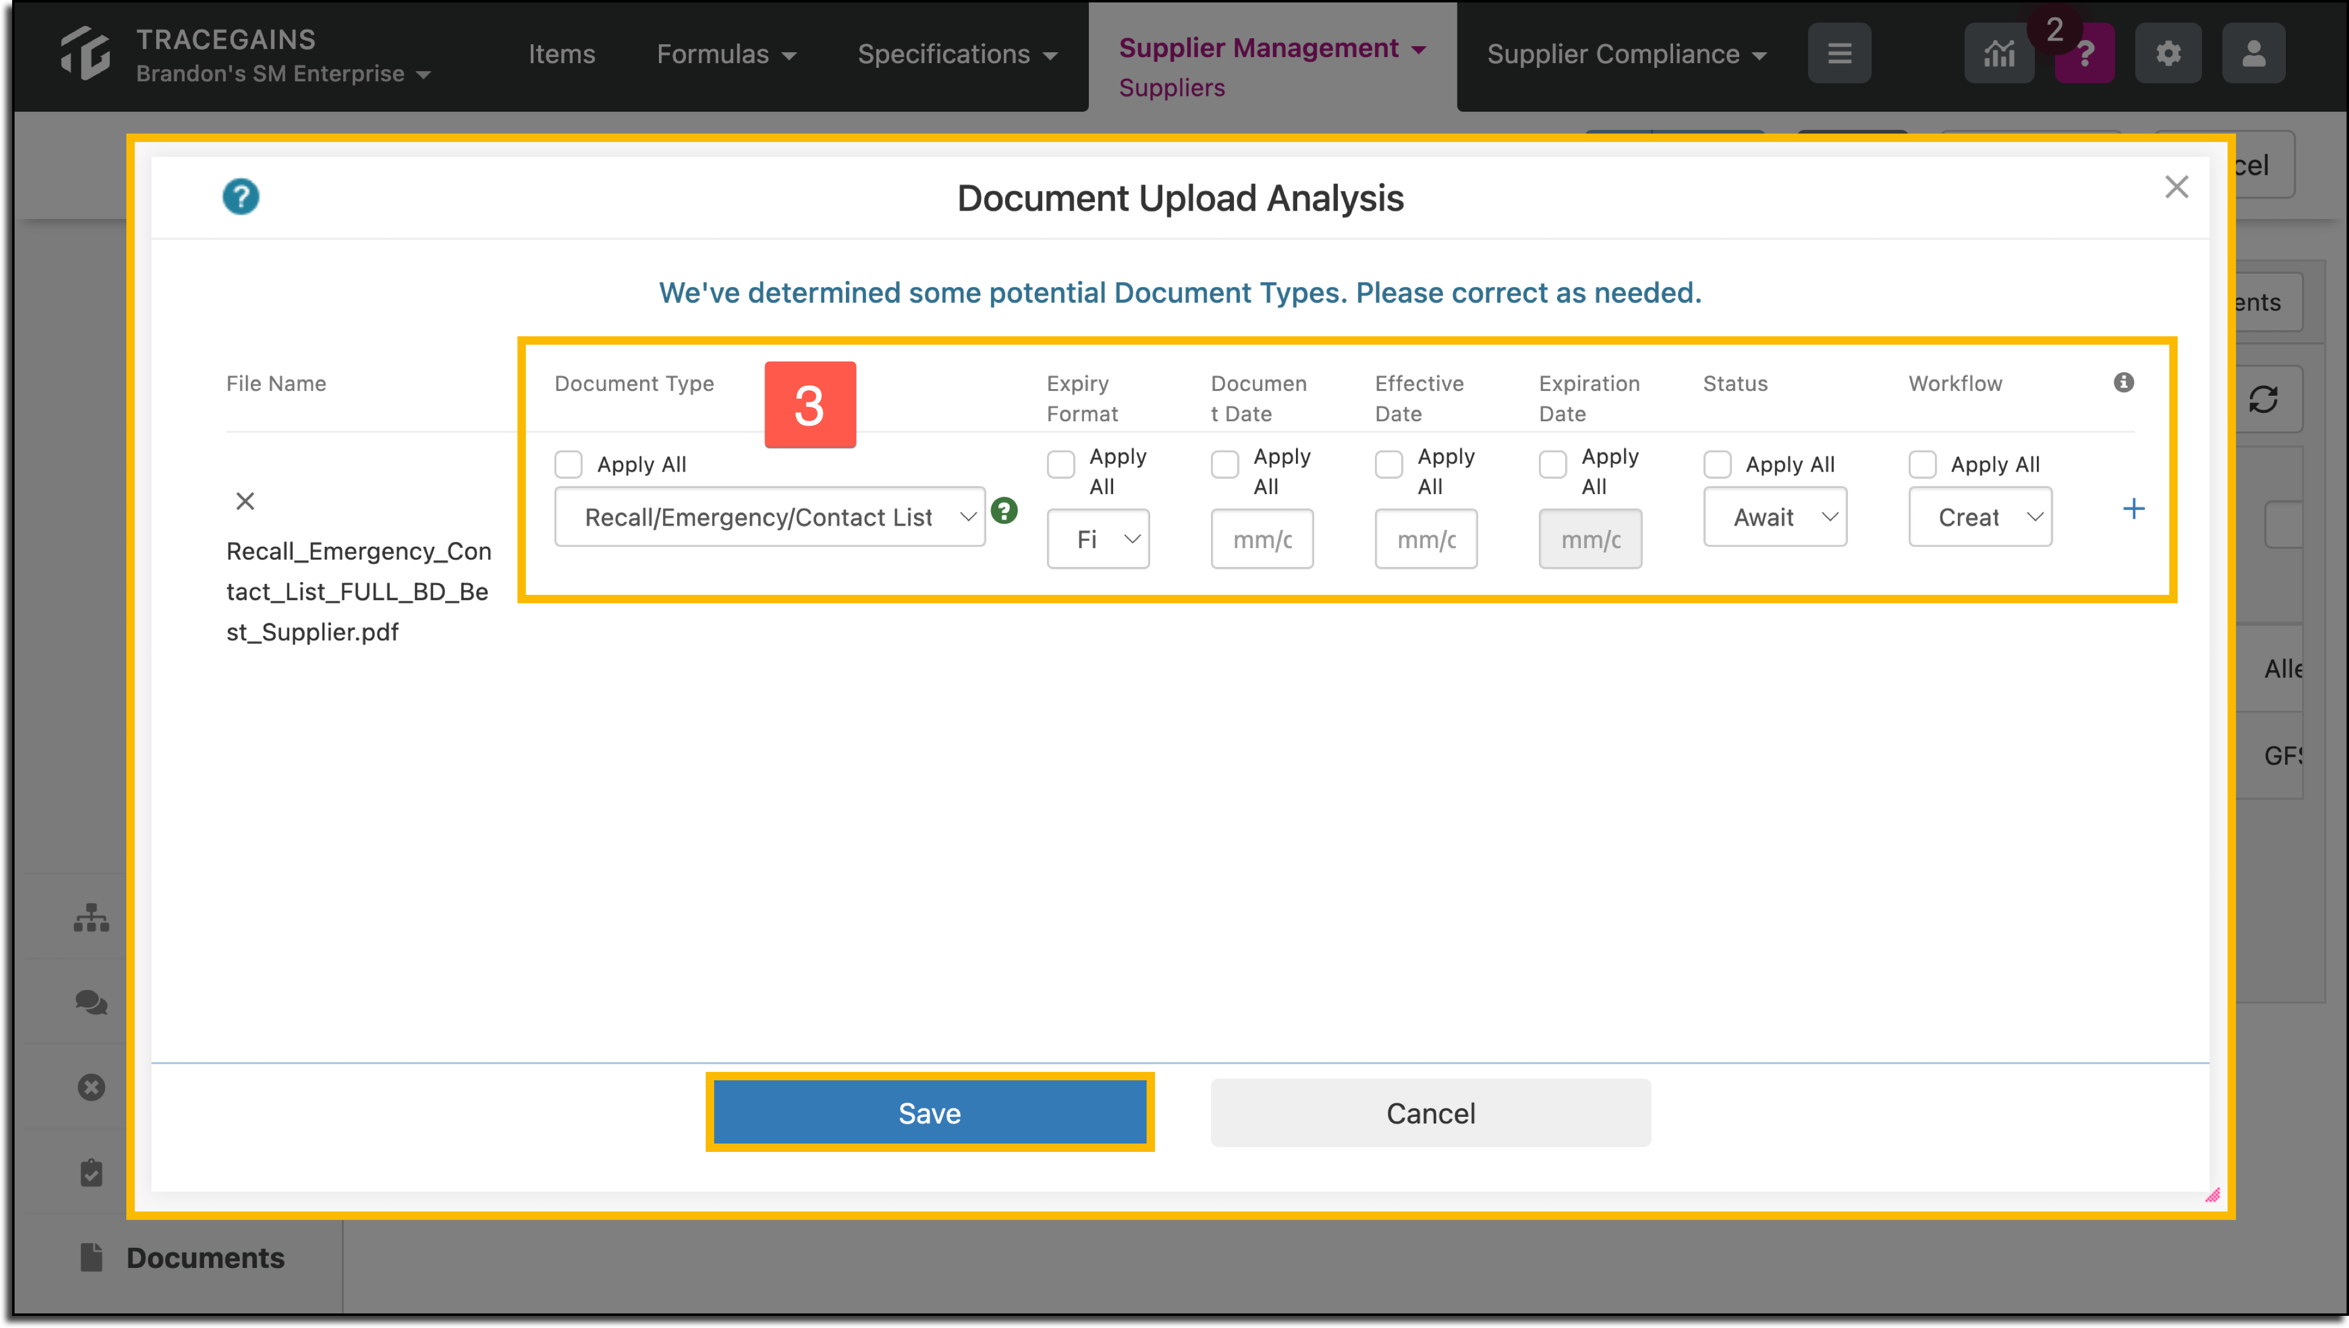2349x1328 pixels.
Task: Expand the Formulas menu
Action: point(726,54)
